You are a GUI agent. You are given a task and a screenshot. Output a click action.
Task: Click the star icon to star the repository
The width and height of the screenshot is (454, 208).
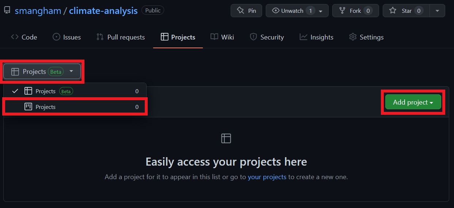(x=393, y=11)
